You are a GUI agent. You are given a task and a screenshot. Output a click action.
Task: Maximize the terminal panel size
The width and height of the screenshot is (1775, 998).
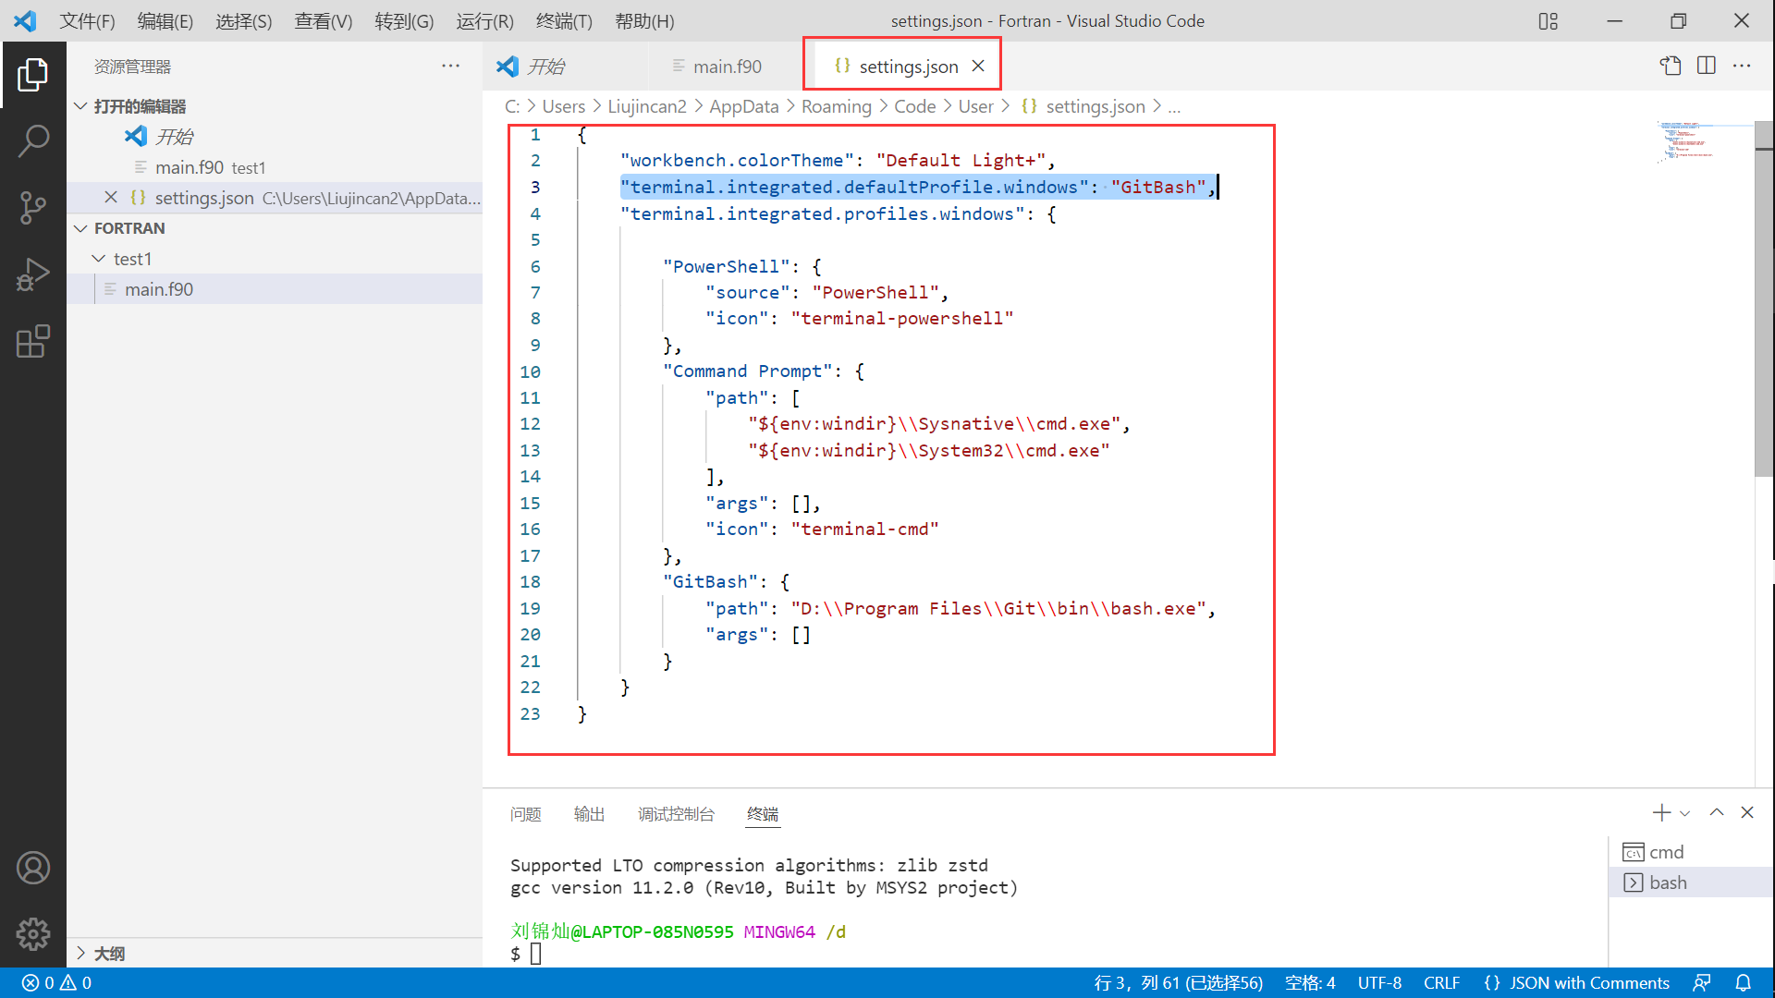pyautogui.click(x=1717, y=812)
